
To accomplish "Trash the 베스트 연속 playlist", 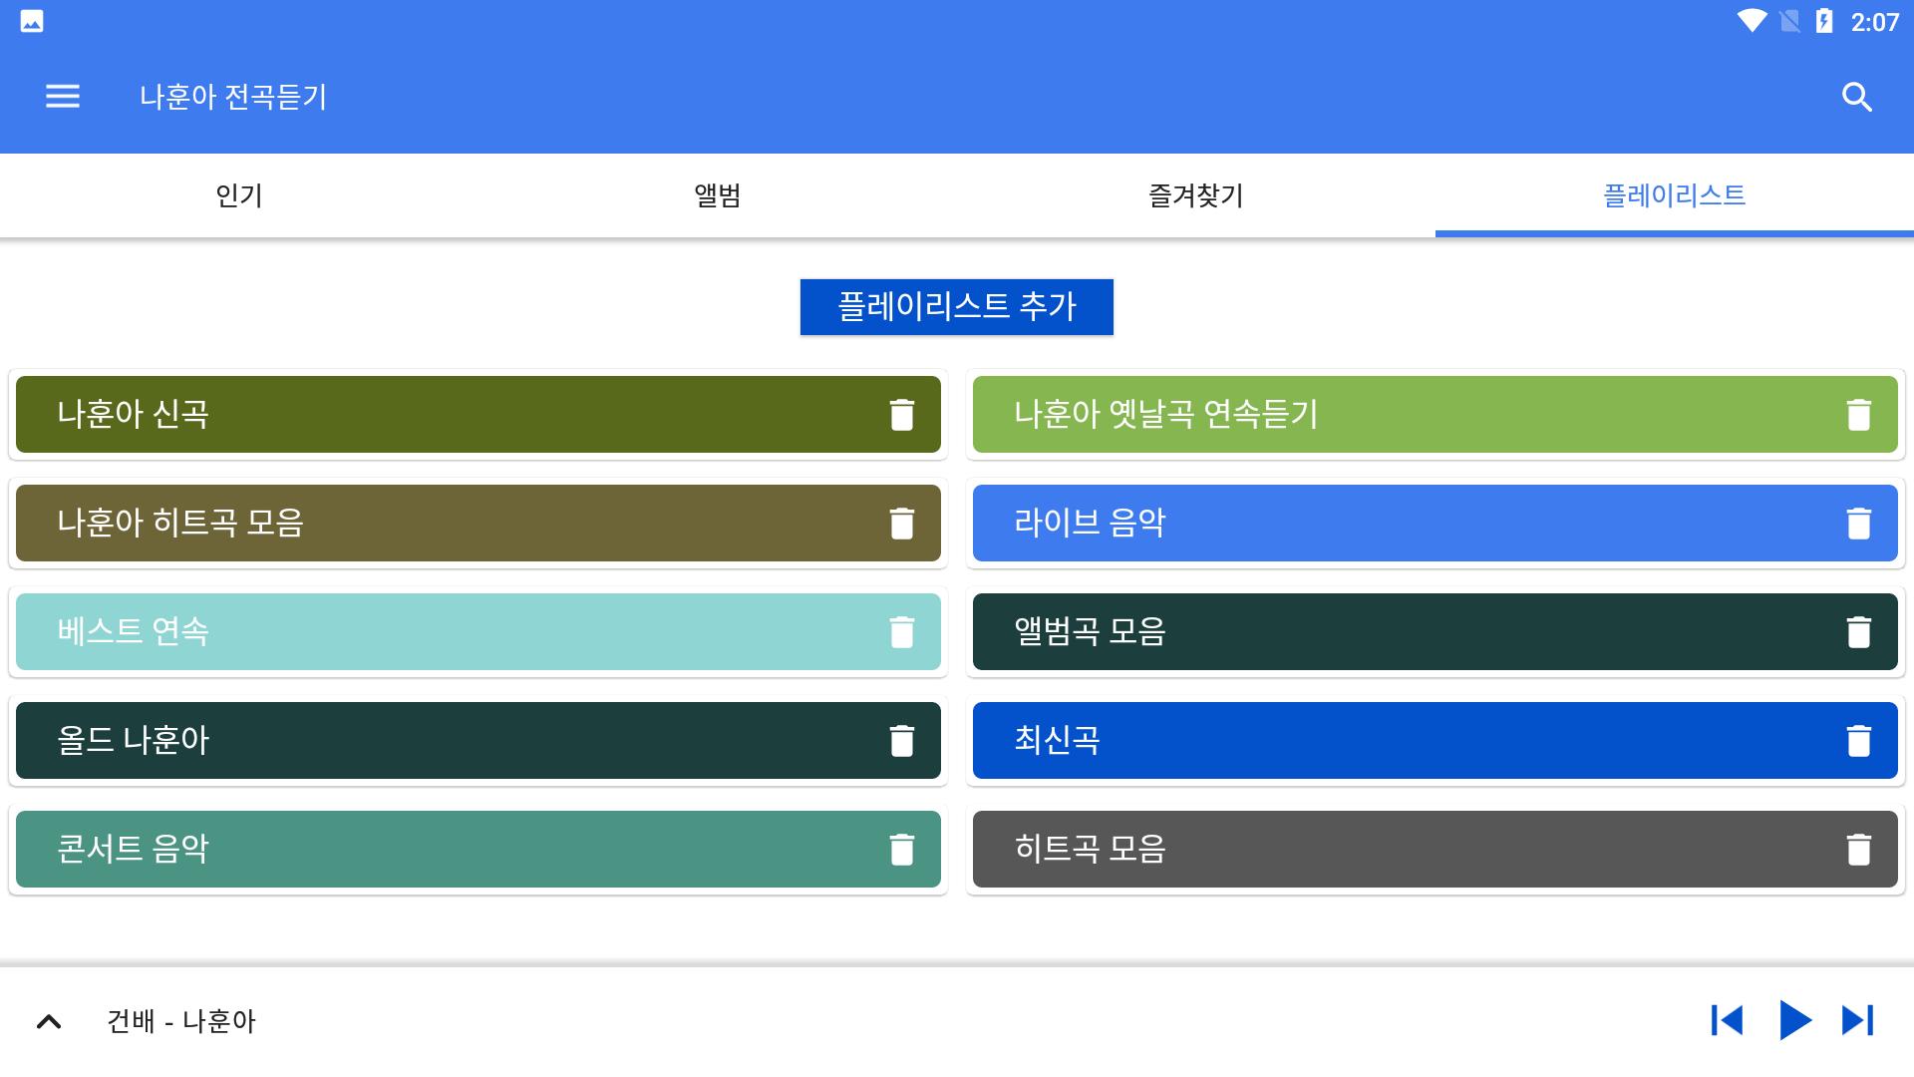I will click(901, 632).
